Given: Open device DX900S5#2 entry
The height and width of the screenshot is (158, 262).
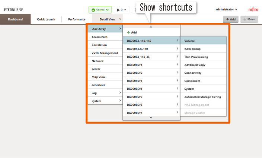Looking at the screenshot, I should (151, 97).
